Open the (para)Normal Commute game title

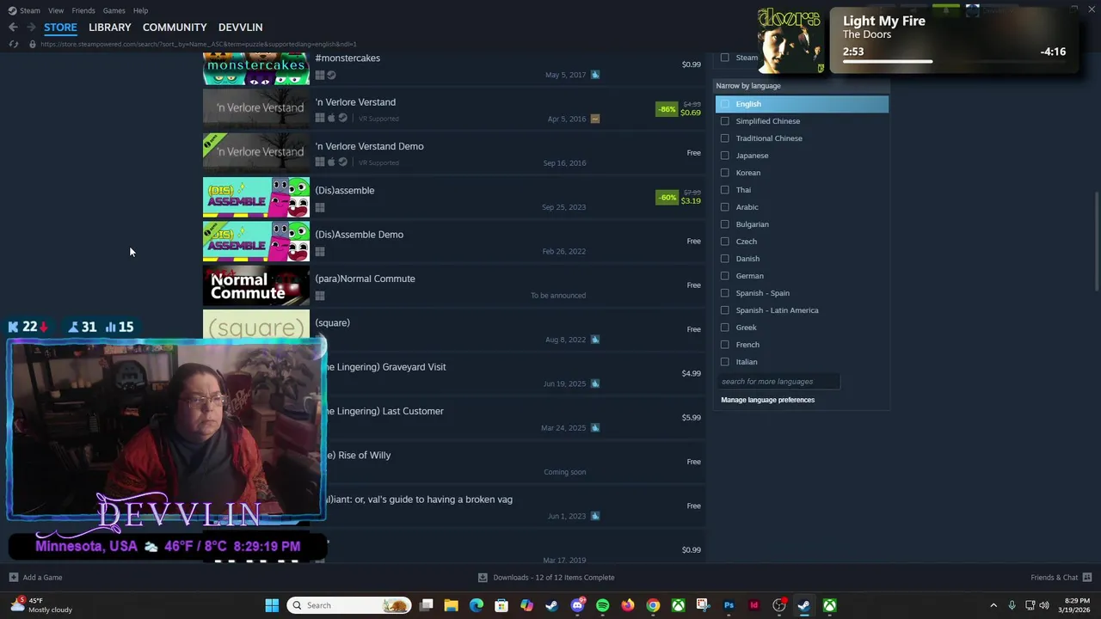(365, 279)
